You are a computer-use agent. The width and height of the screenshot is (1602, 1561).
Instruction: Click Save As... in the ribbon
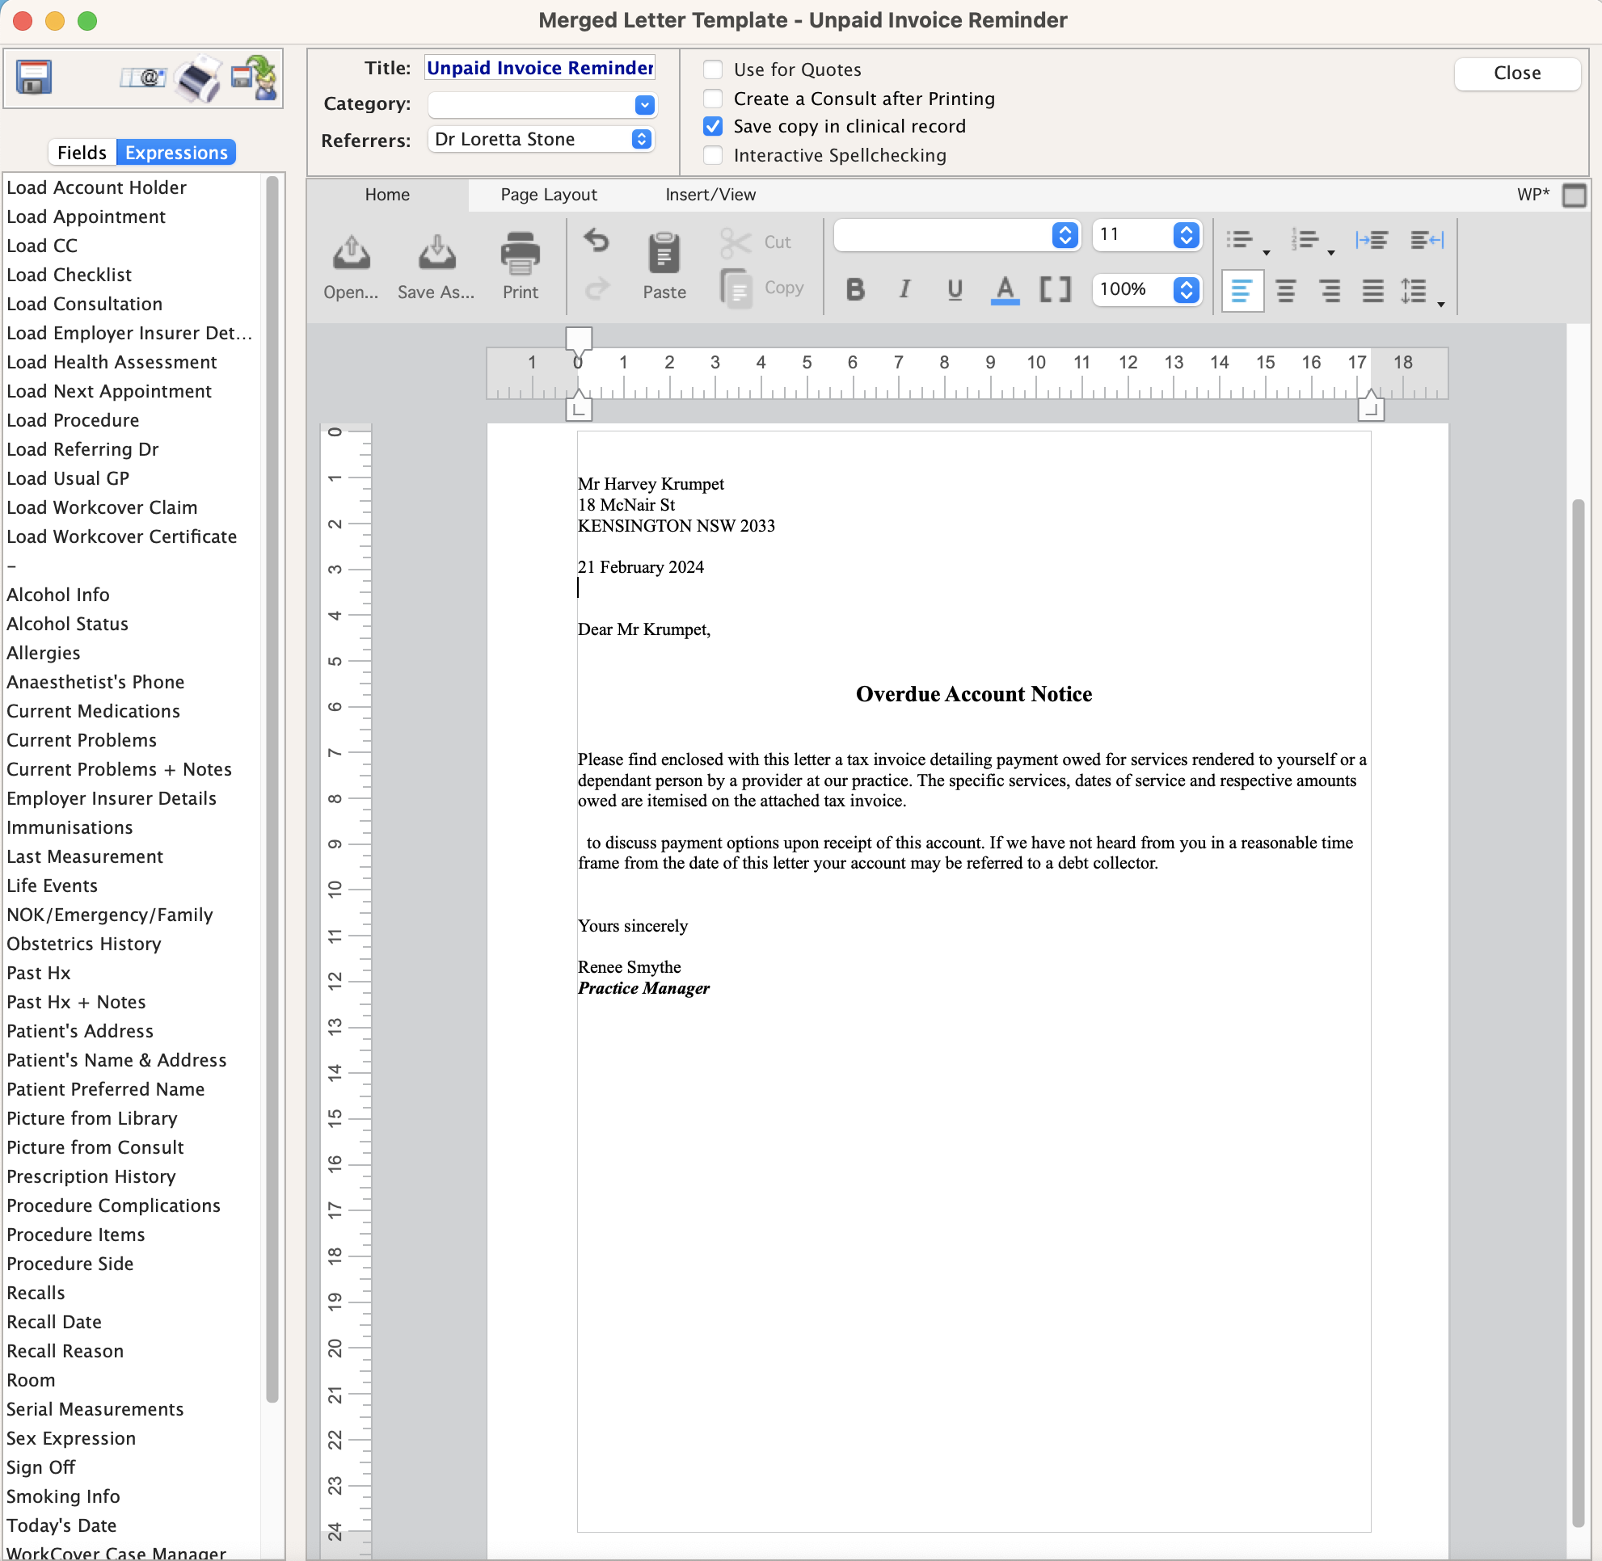436,264
